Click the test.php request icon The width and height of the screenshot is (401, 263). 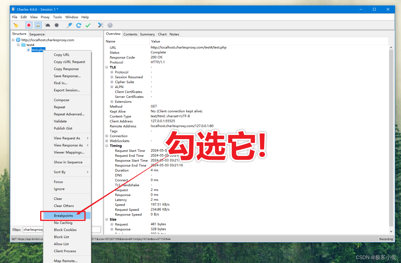(29, 50)
